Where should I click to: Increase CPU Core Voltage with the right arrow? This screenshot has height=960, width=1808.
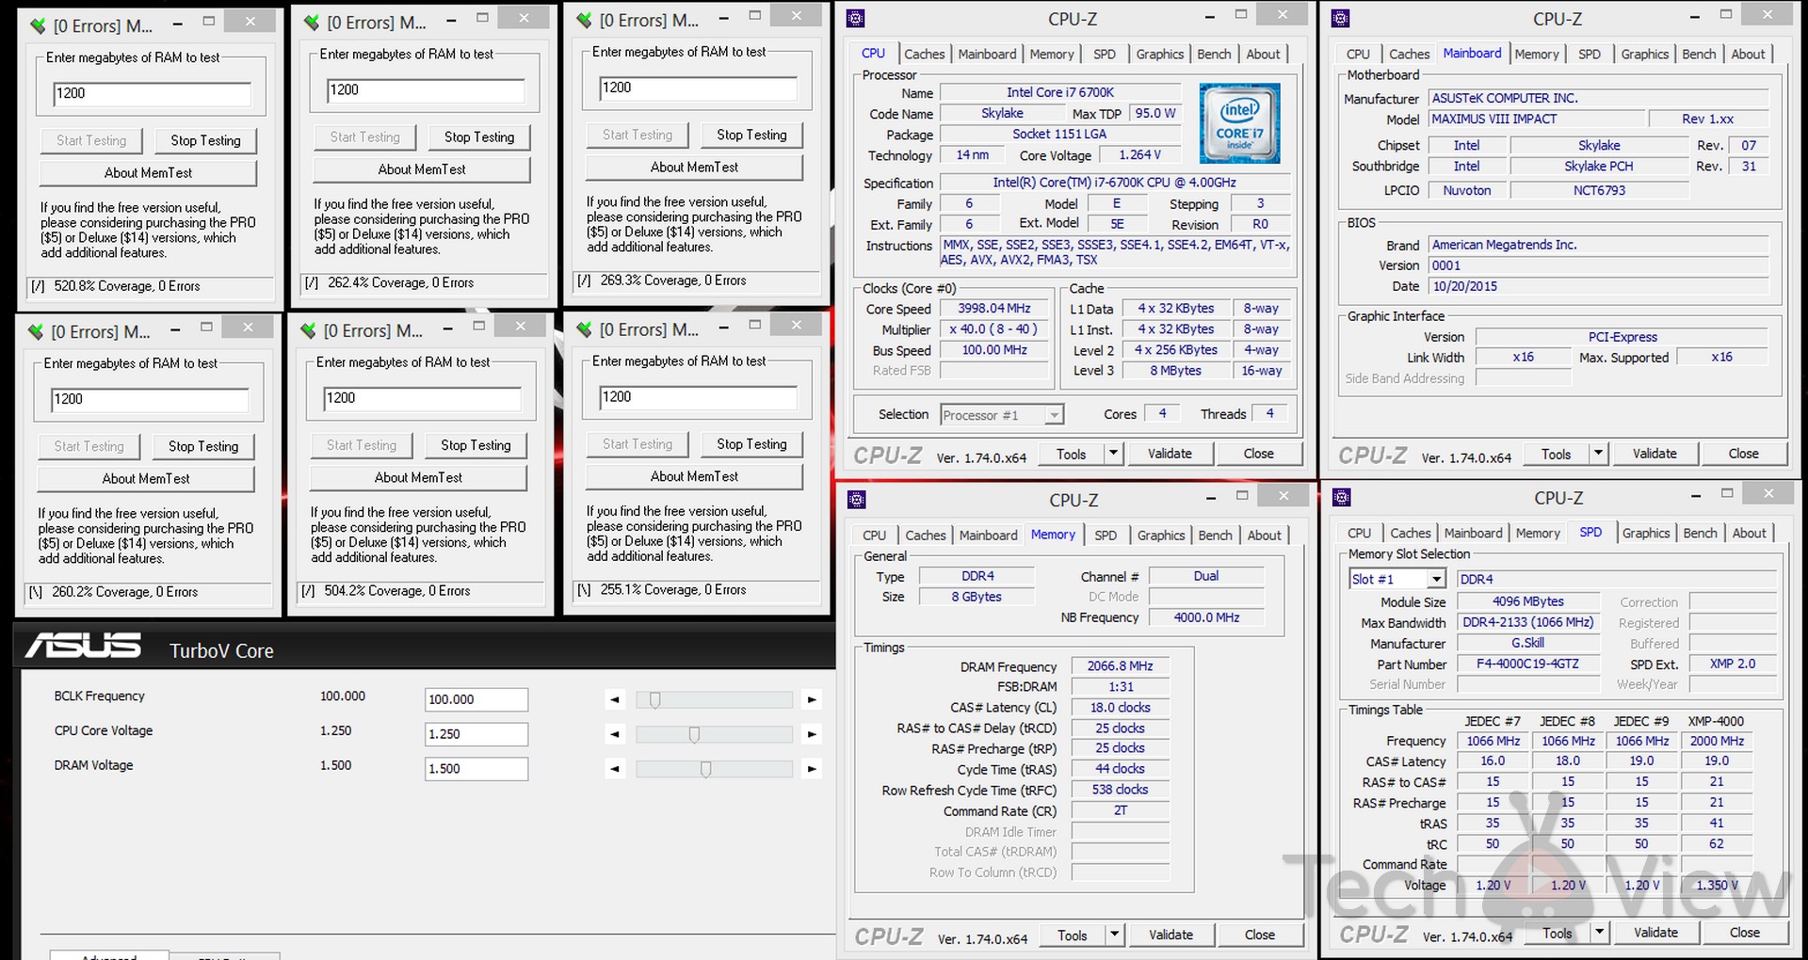[812, 734]
